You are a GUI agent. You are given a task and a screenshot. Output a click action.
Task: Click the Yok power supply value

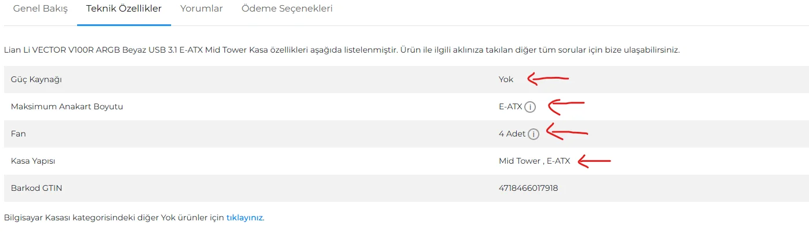[506, 79]
